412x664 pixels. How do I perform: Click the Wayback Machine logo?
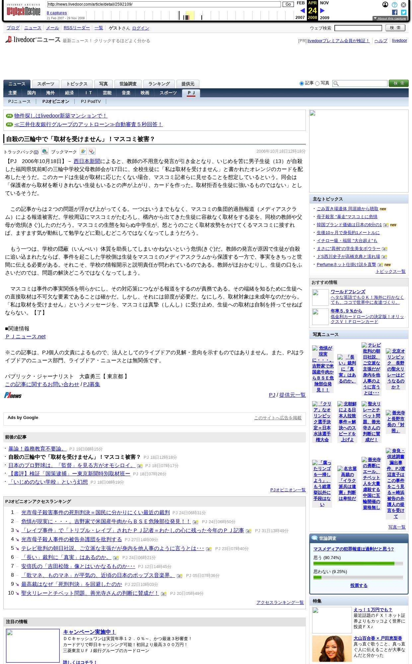[24, 11]
